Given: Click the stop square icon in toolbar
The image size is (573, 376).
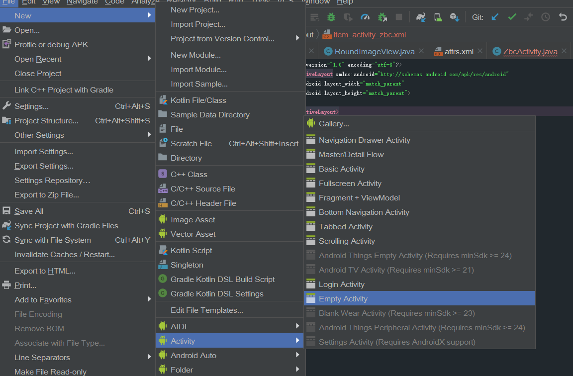Looking at the screenshot, I should [x=399, y=17].
